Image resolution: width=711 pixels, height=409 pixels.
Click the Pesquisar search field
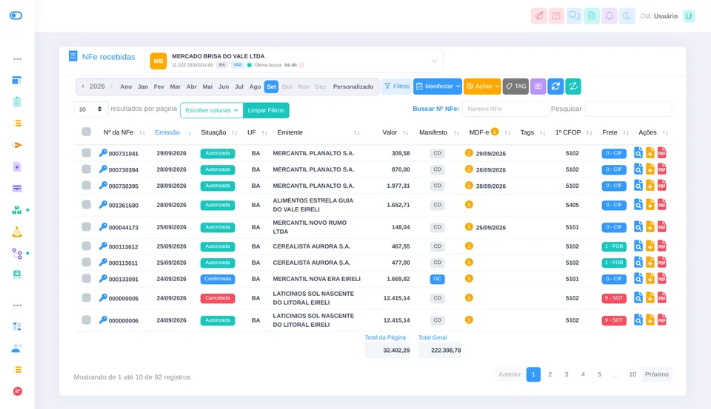628,109
